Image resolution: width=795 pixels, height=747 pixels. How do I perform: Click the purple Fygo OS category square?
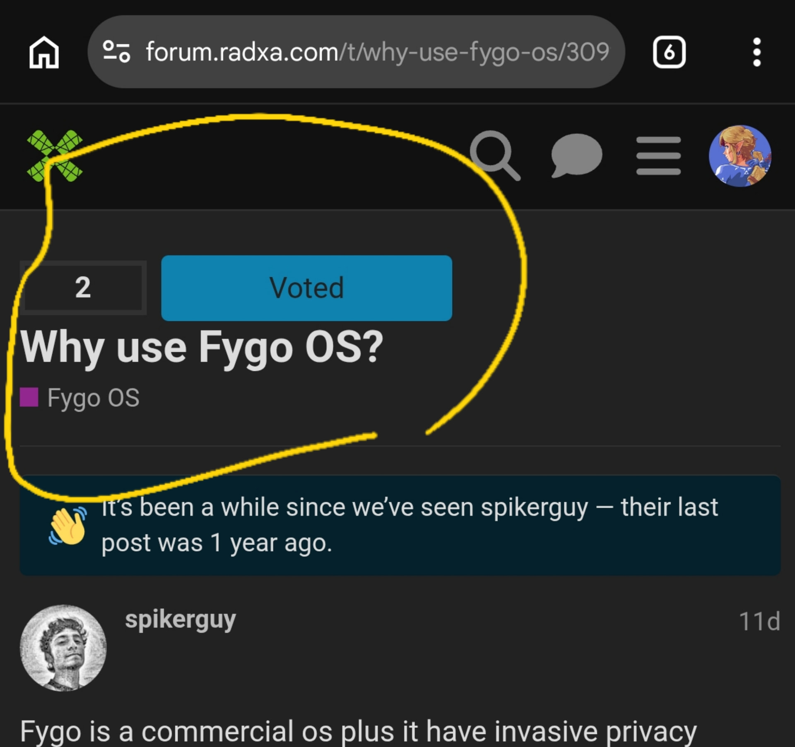point(29,397)
